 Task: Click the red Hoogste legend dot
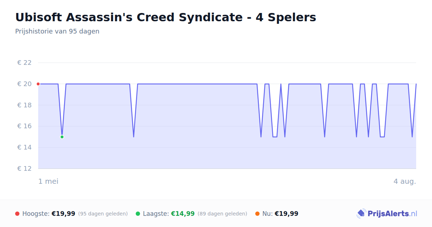coord(17,214)
